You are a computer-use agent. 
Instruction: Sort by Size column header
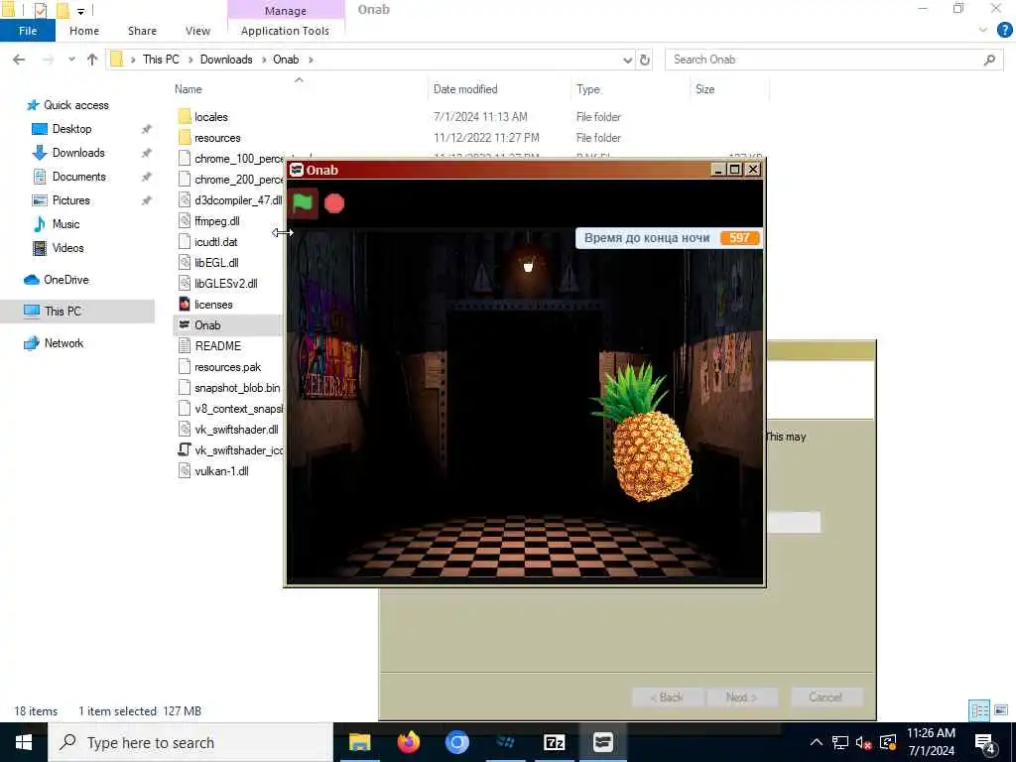click(705, 89)
